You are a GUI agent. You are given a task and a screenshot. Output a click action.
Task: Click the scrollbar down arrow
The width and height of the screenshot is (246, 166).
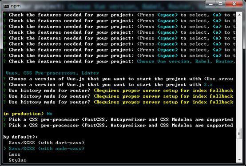(x=239, y=160)
